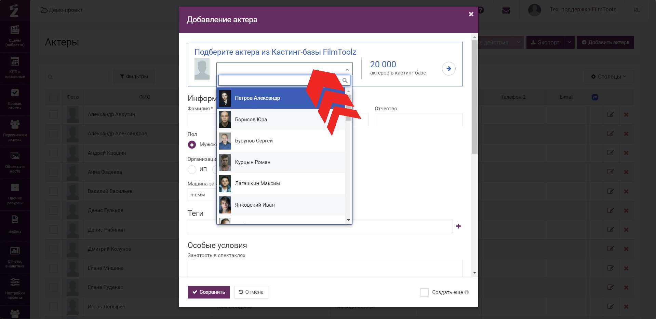Click down arrow of actor list scrollbar
Screen dimensions: 656x319
point(348,220)
